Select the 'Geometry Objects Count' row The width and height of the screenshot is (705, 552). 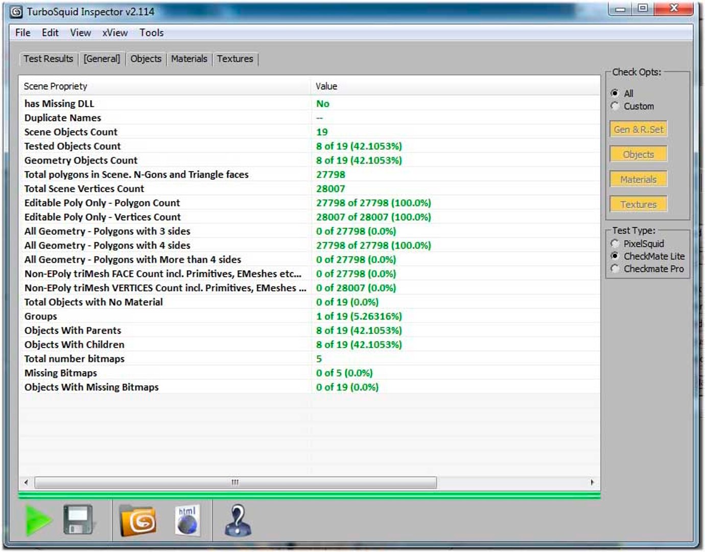[x=310, y=160]
